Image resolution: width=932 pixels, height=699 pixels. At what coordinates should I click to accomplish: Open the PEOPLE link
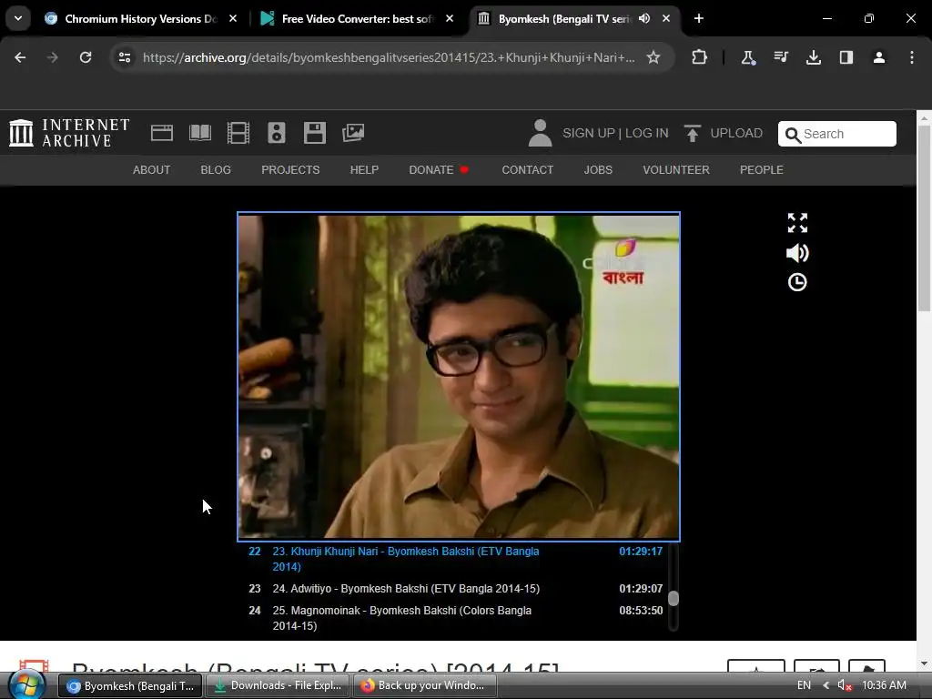coord(762,170)
